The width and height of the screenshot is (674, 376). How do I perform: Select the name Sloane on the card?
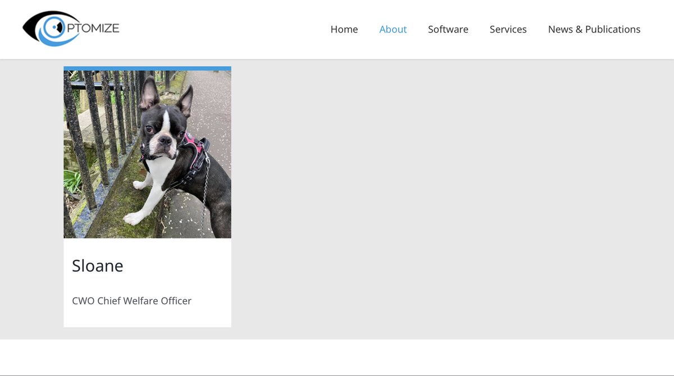98,265
